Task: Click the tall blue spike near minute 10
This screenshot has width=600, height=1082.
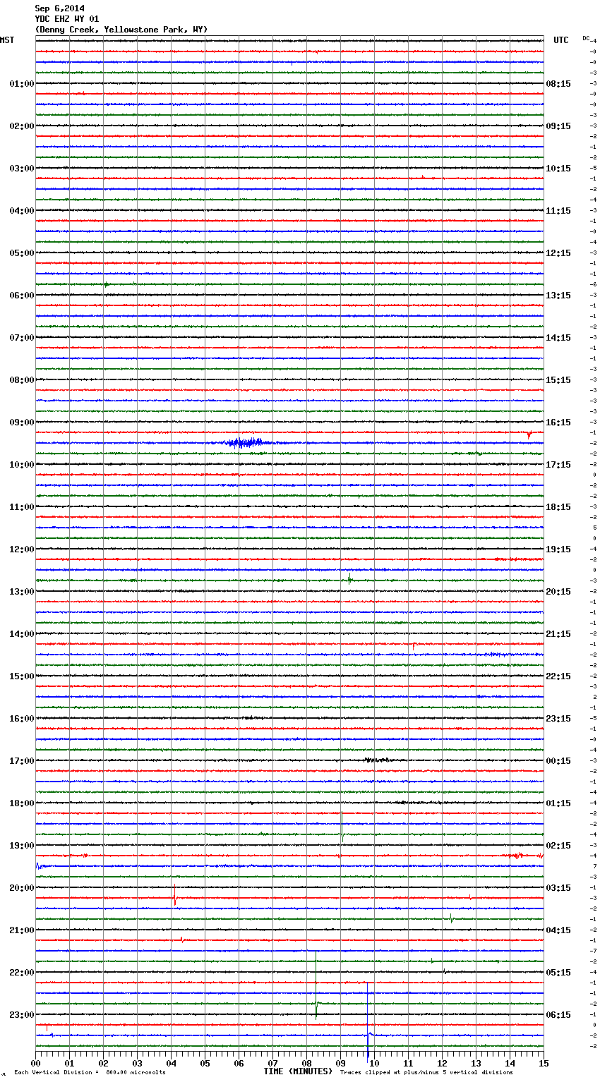Action: click(x=367, y=1016)
